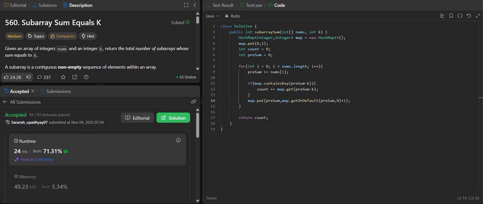483x204 pixels.
Task: Open the 337 comments discussion
Action: tap(43, 77)
